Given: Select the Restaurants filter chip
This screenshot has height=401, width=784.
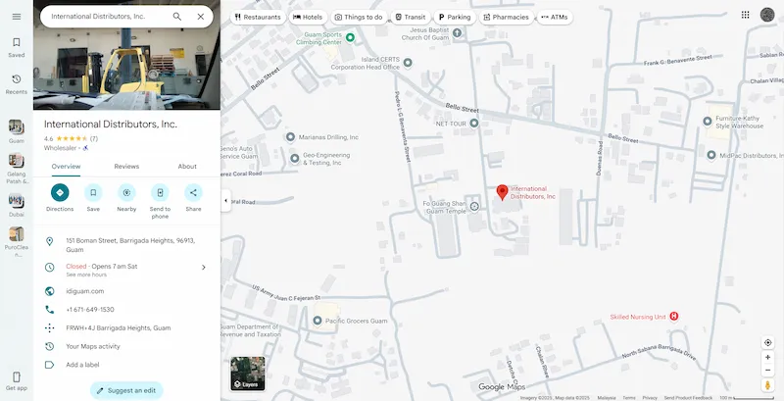Looking at the screenshot, I should point(258,17).
